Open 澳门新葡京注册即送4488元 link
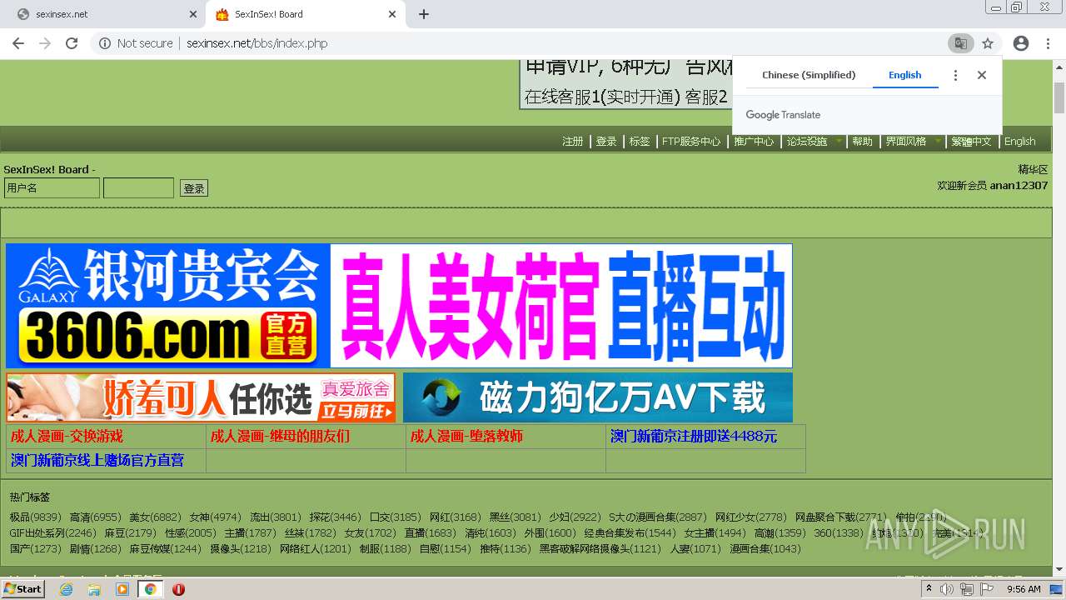1066x600 pixels. 694,436
